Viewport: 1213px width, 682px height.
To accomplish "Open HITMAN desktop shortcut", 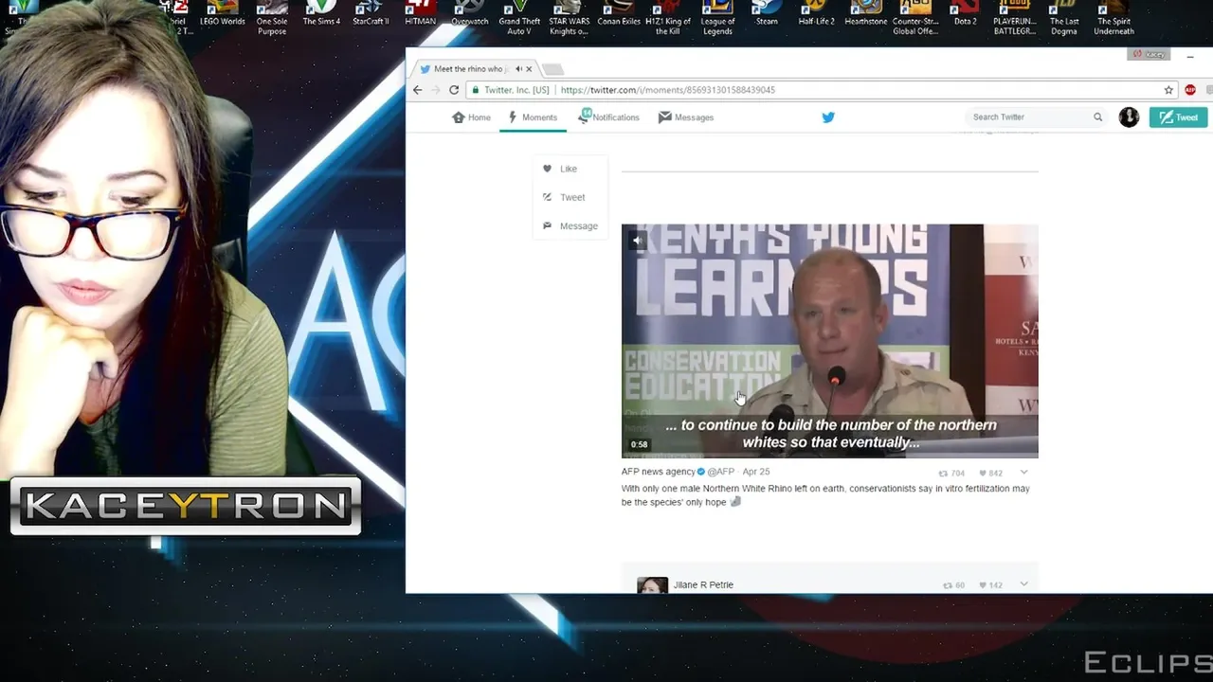I will (420, 13).
